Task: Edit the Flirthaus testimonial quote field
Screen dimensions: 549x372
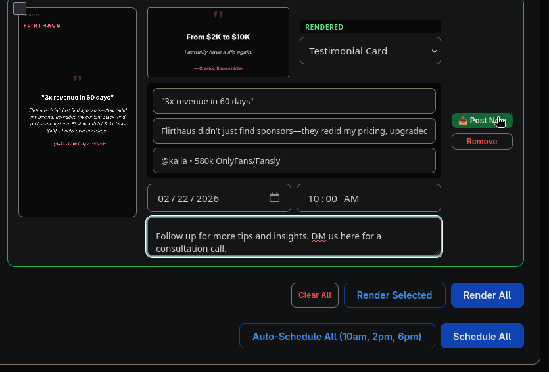Action: point(294,131)
